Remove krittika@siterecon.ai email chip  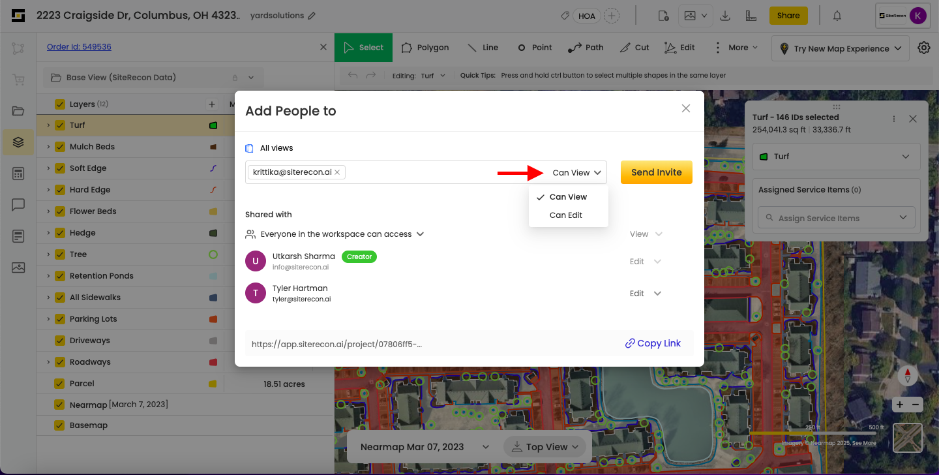337,172
